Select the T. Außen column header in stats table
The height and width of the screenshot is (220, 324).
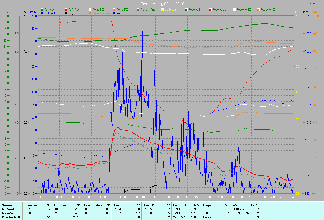point(30,205)
